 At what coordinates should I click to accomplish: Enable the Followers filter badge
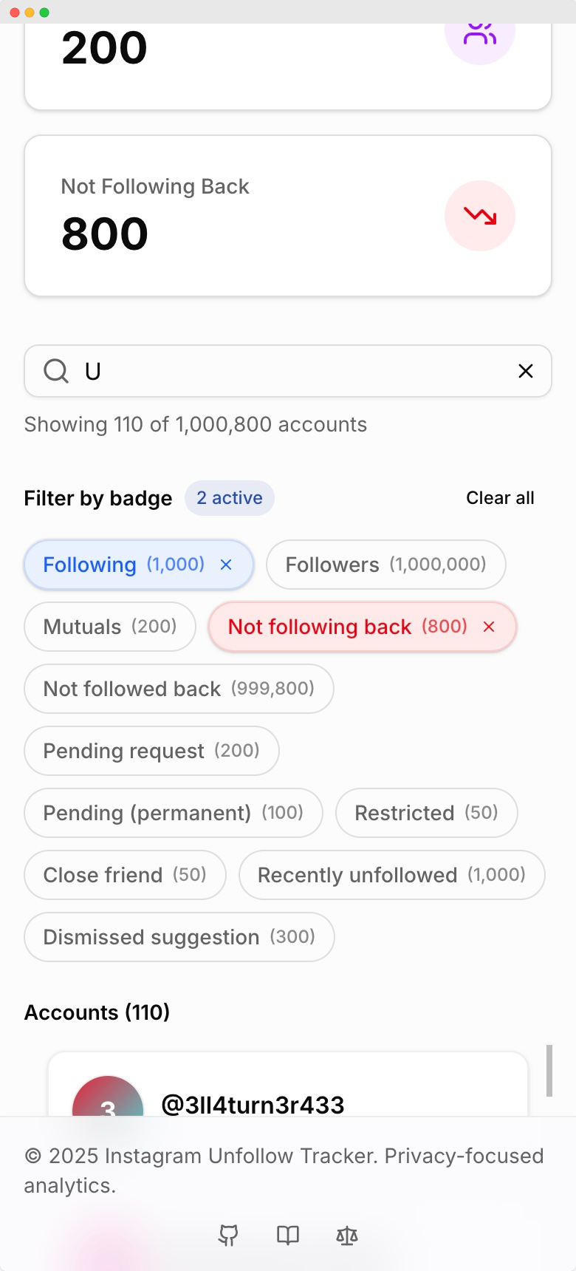(385, 565)
